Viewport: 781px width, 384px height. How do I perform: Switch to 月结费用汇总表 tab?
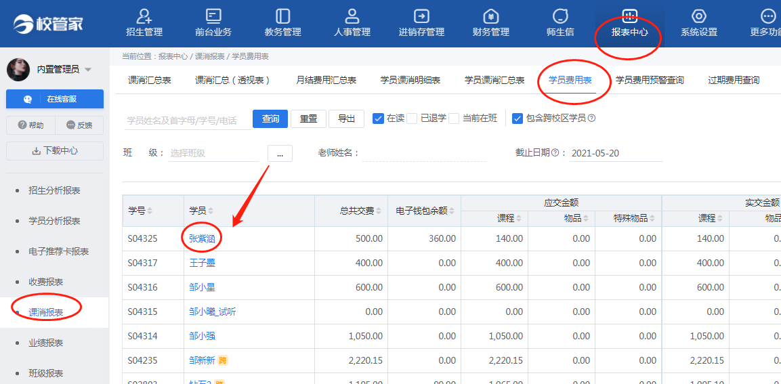coord(326,80)
